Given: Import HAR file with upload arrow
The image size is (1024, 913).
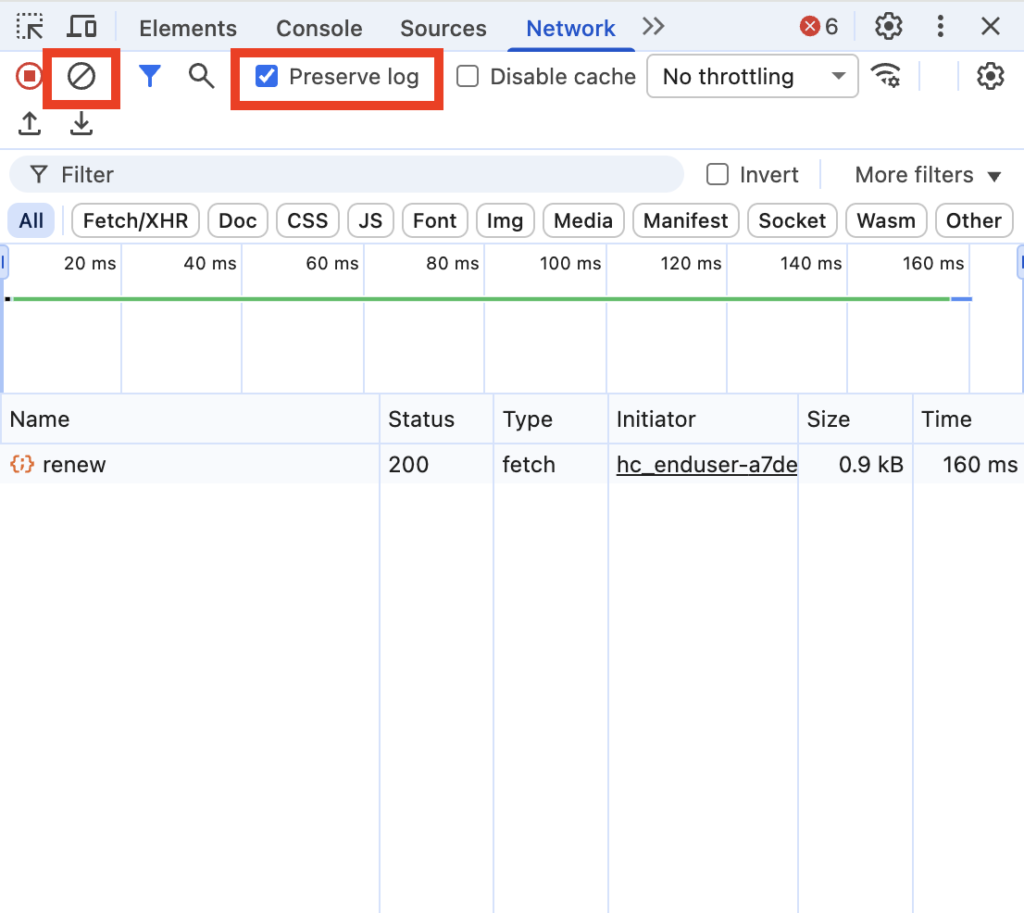Looking at the screenshot, I should point(30,123).
